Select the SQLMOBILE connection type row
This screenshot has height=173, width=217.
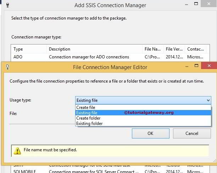coord(110,171)
